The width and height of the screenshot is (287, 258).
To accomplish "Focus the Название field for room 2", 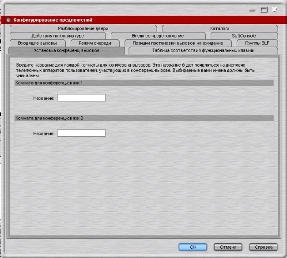I will pos(81,133).
